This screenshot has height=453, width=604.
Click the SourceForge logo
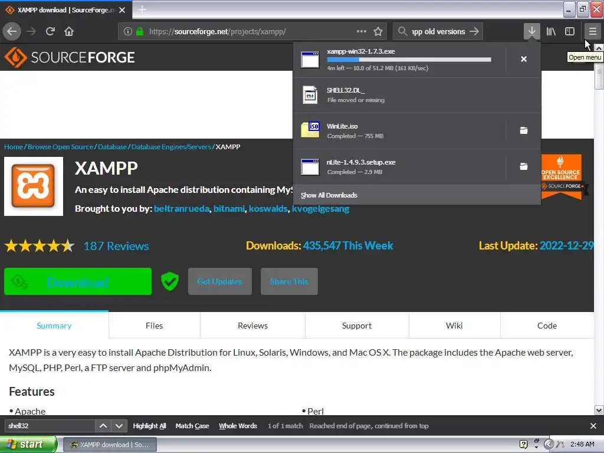70,57
